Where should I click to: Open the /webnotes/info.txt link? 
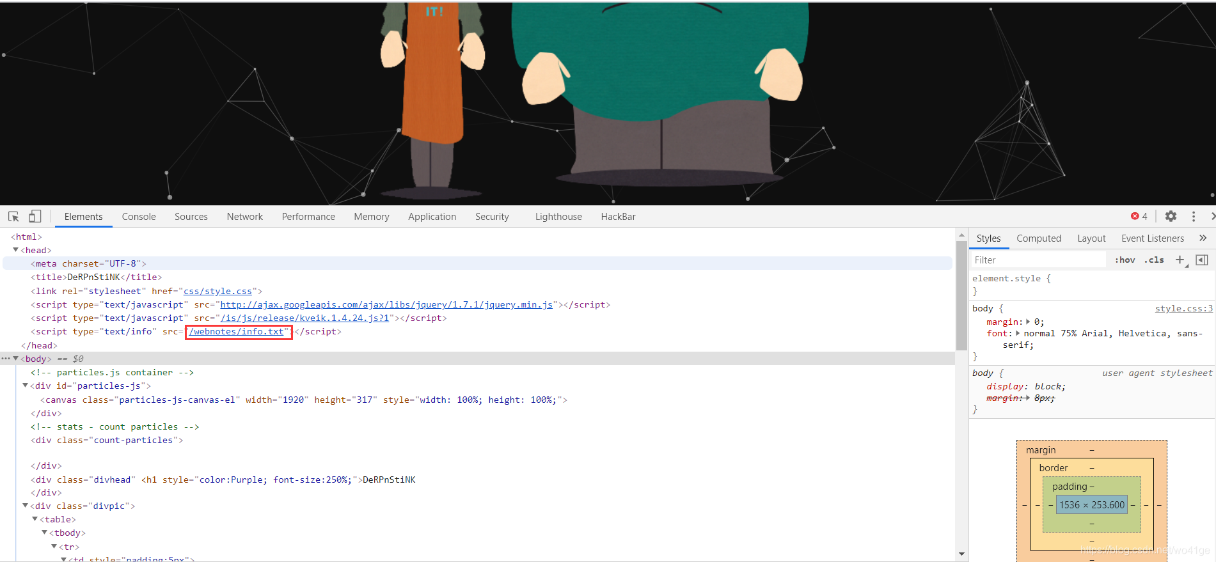click(x=237, y=331)
